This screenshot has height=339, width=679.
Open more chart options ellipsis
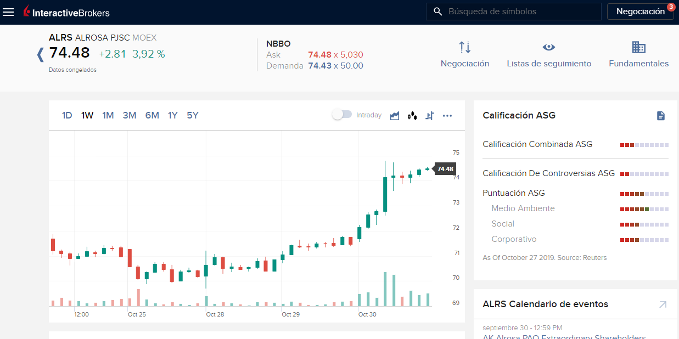[x=447, y=115]
